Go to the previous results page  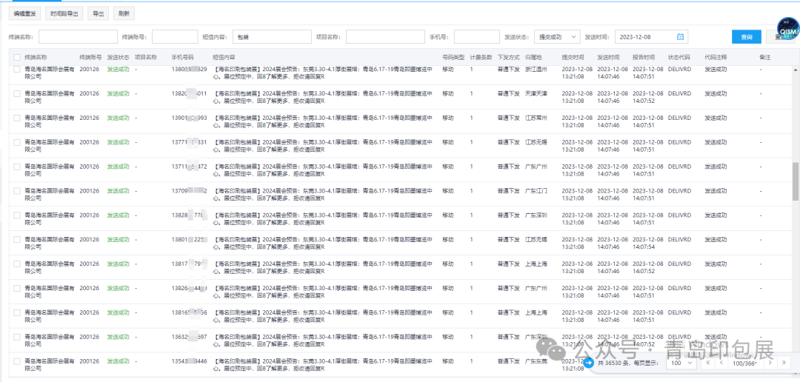721,363
